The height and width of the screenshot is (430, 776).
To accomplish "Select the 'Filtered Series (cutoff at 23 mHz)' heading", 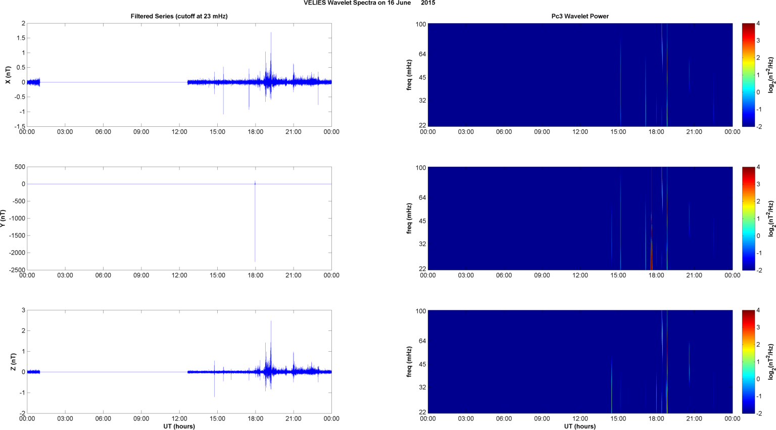I will 179,16.
